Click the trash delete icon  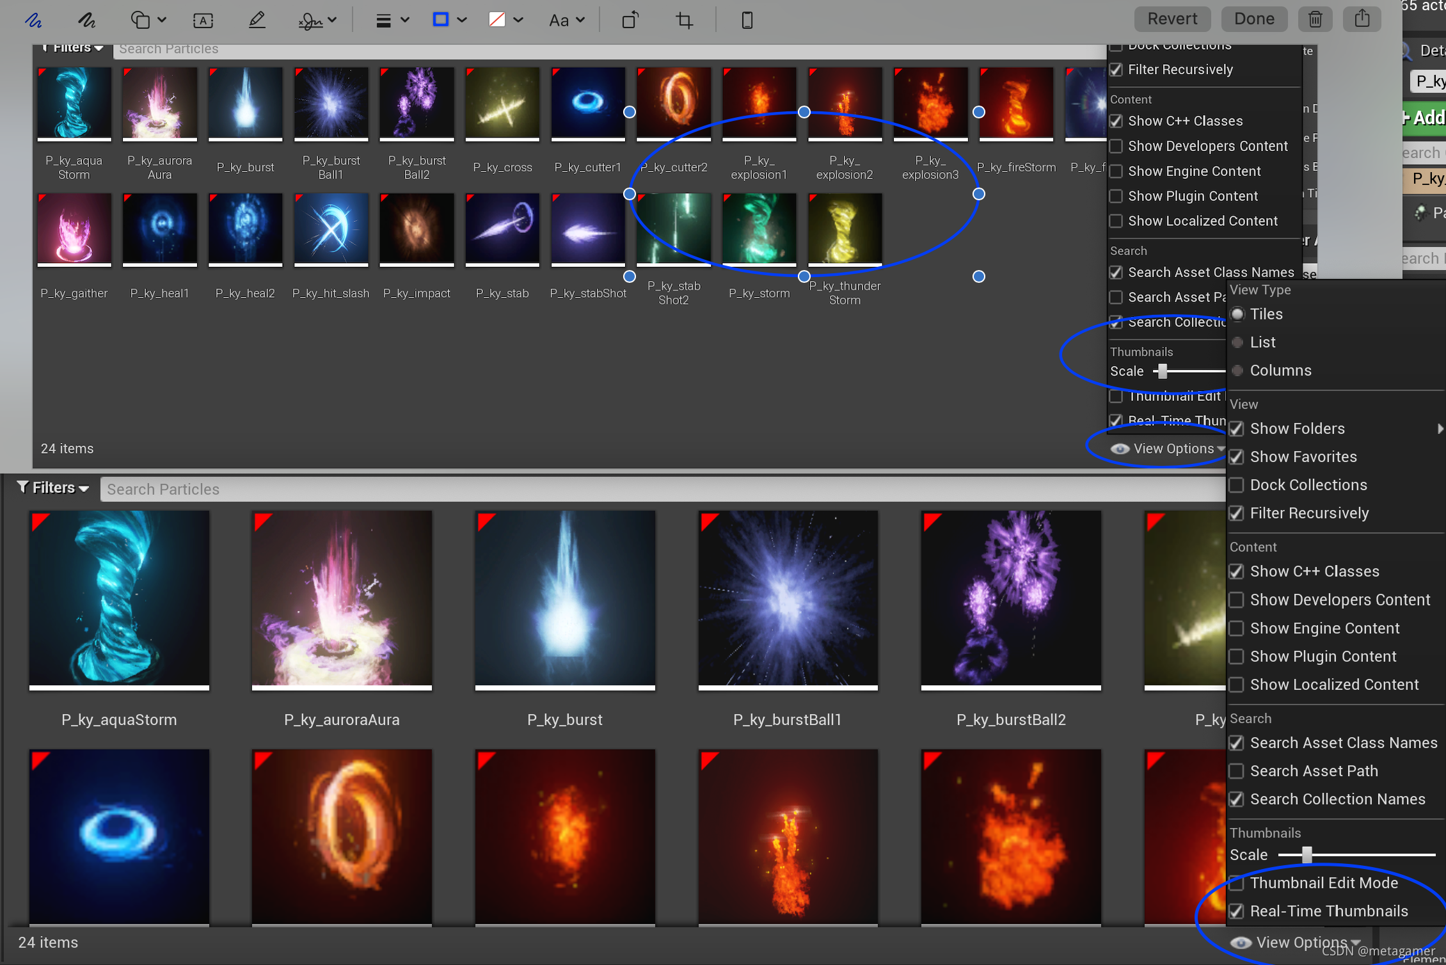point(1315,19)
